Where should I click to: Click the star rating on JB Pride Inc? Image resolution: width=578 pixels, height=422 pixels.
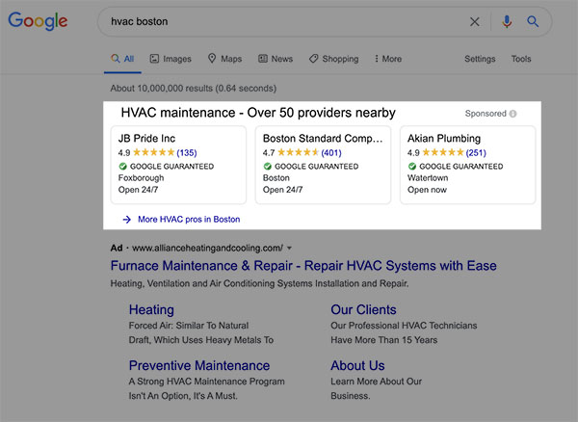pyautogui.click(x=154, y=152)
